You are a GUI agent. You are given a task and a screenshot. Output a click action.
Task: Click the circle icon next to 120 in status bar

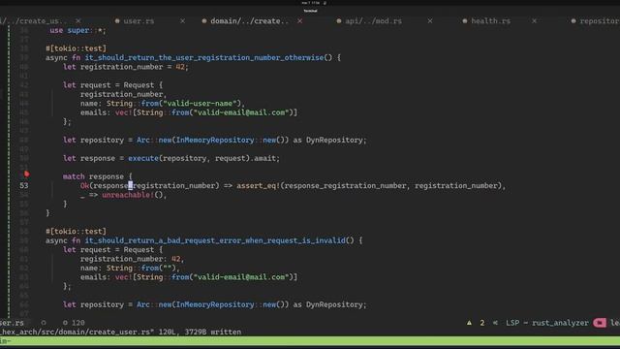tap(65, 323)
